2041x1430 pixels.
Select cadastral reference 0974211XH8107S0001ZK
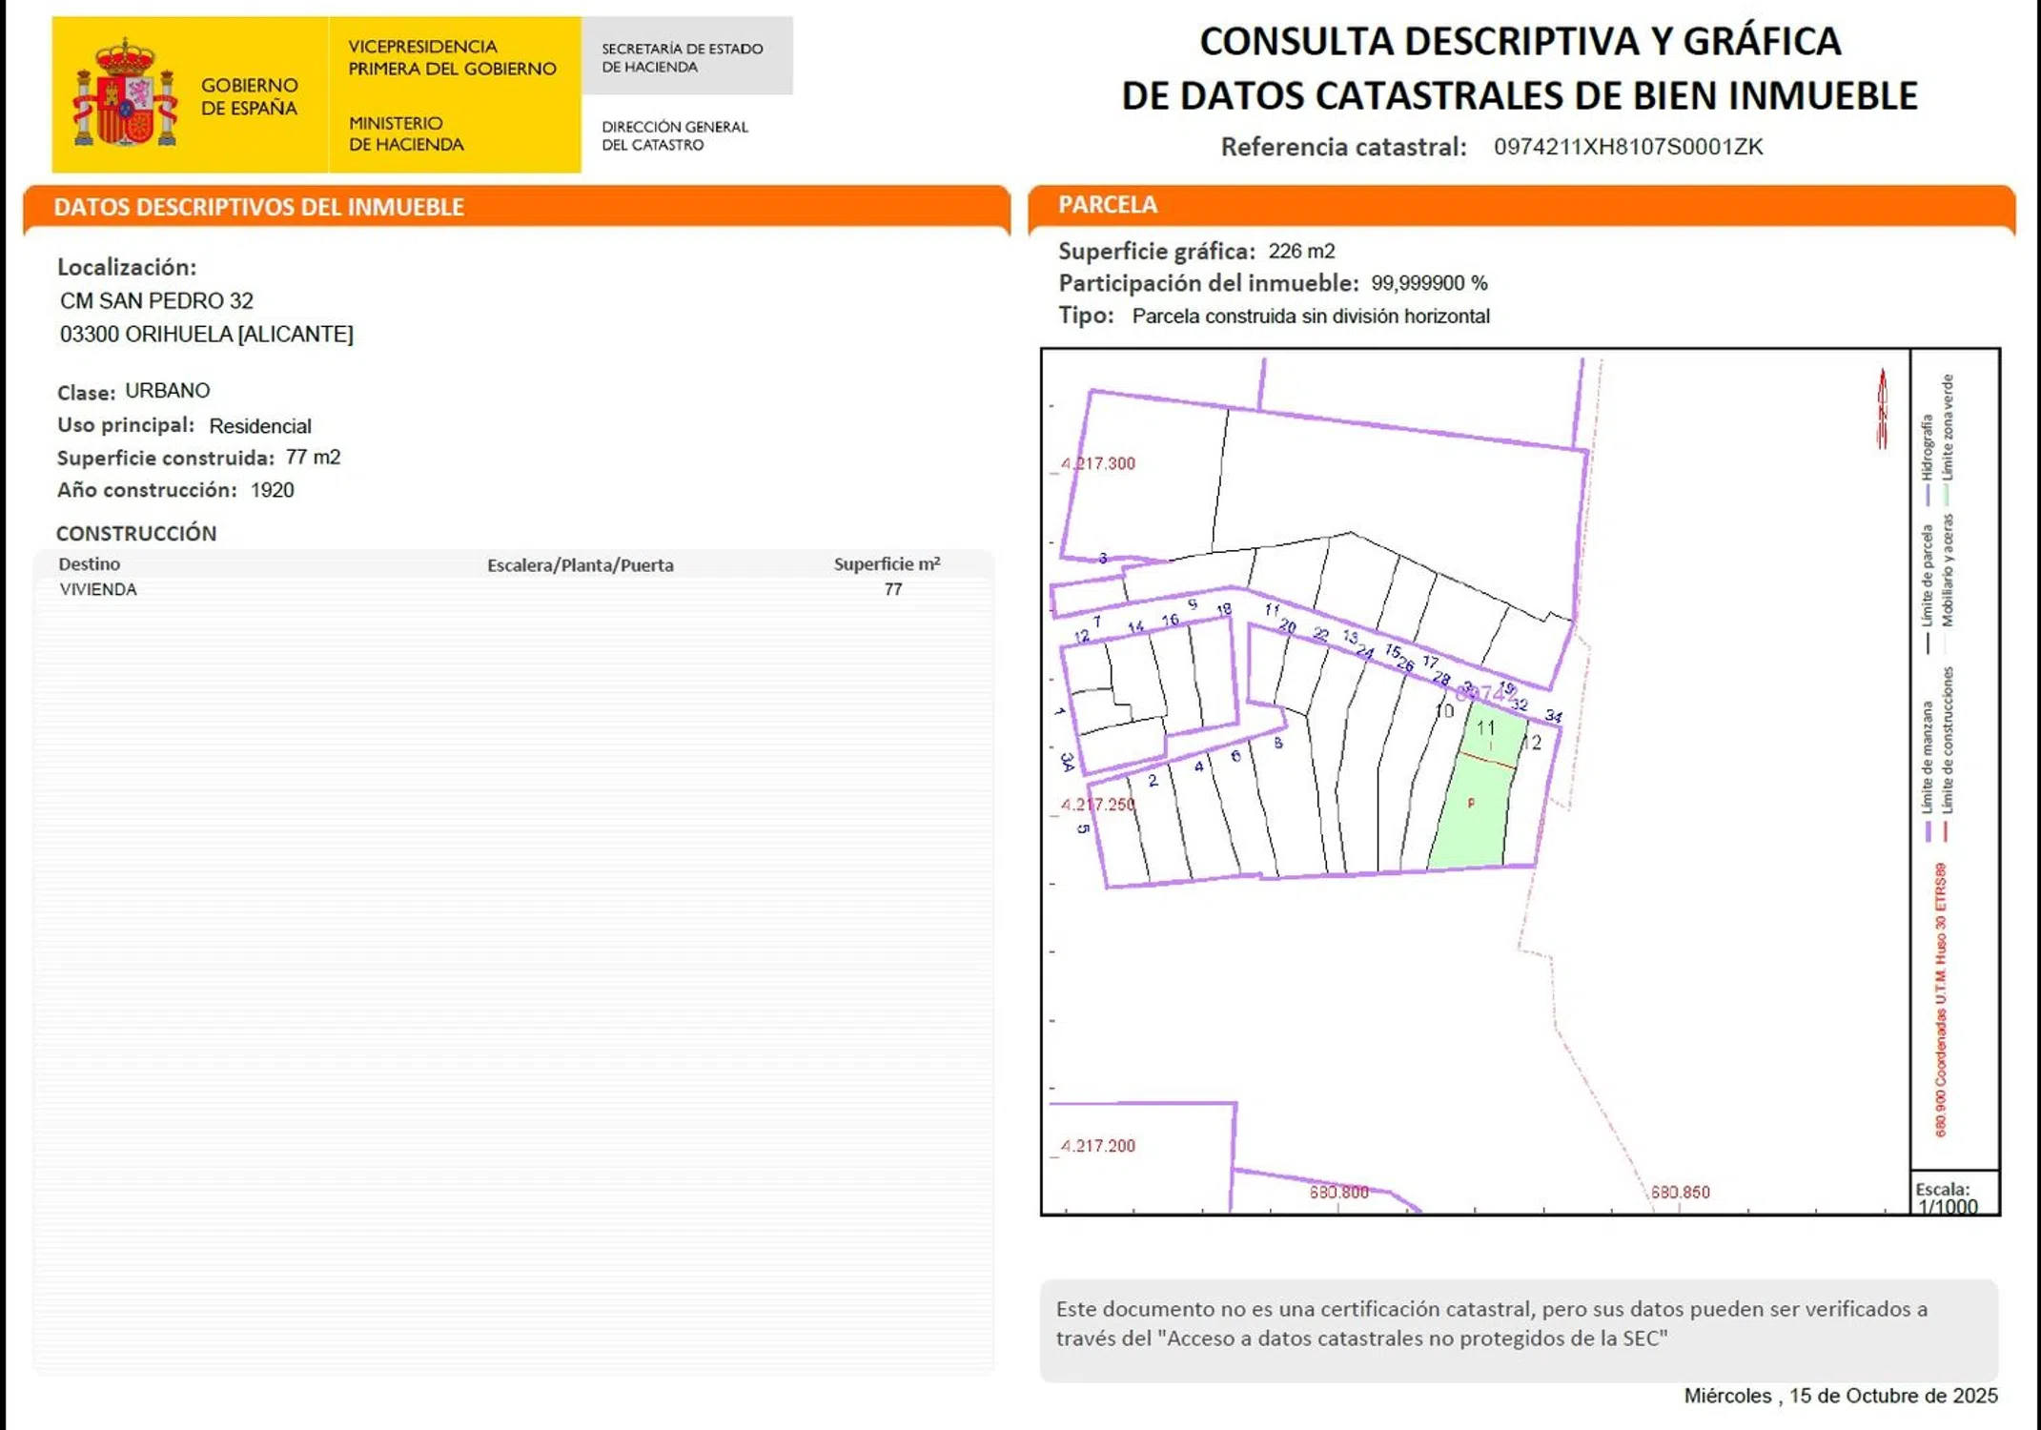click(x=1627, y=147)
